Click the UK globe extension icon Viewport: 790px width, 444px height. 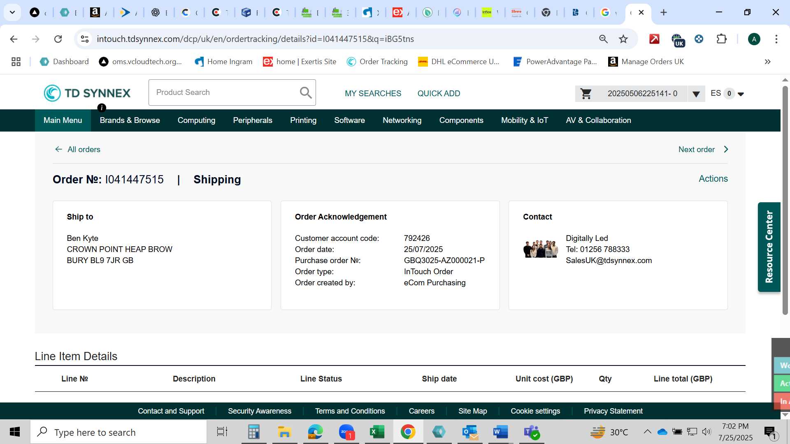pos(677,40)
